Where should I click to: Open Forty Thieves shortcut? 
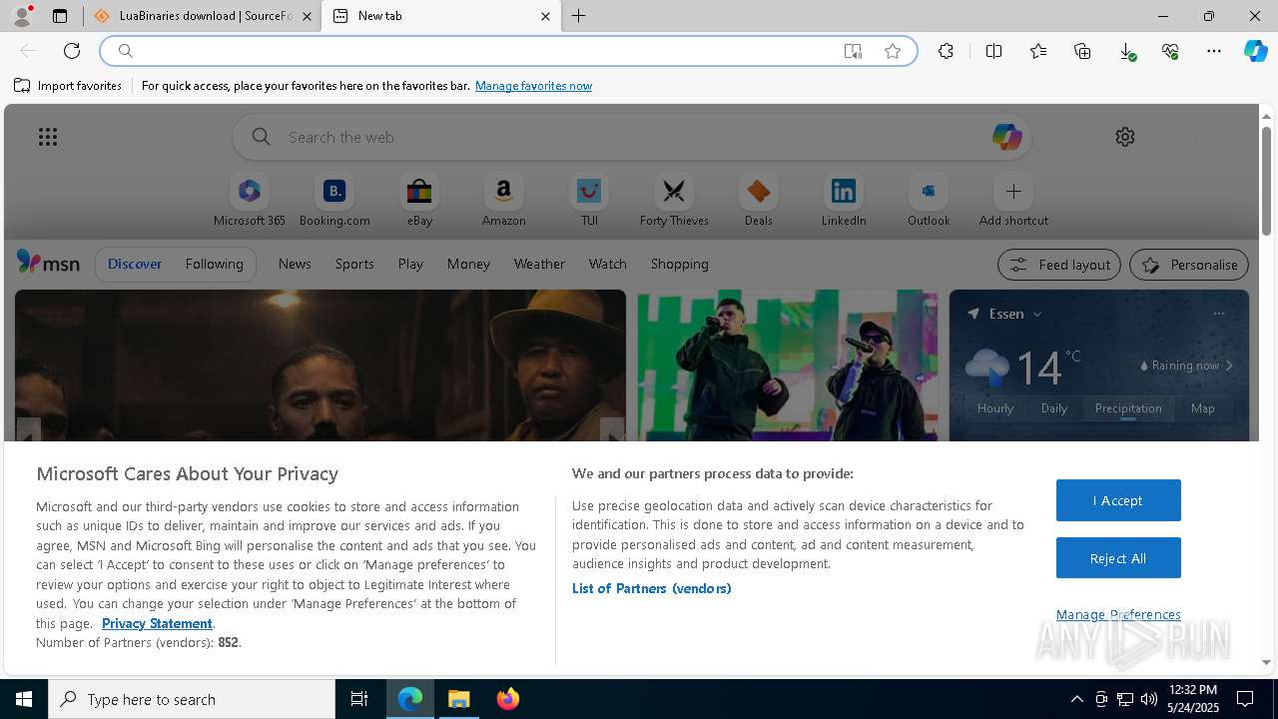674,201
